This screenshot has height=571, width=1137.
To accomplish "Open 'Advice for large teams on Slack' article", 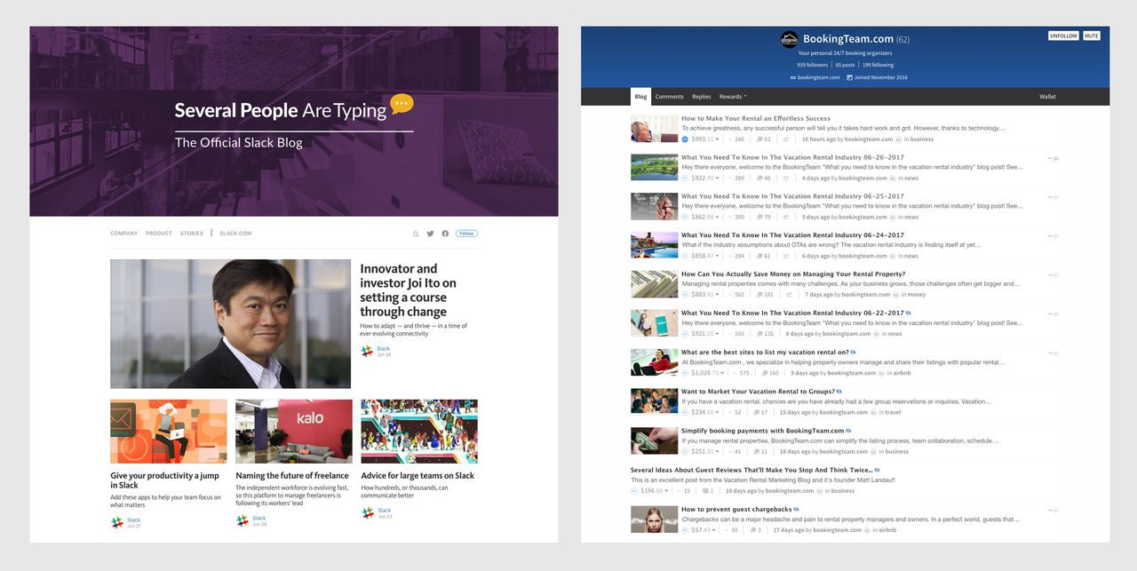I will click(417, 476).
